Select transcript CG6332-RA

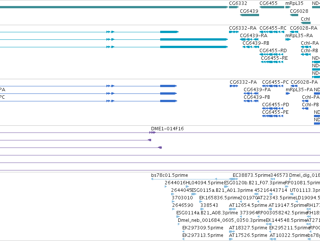click(243, 28)
